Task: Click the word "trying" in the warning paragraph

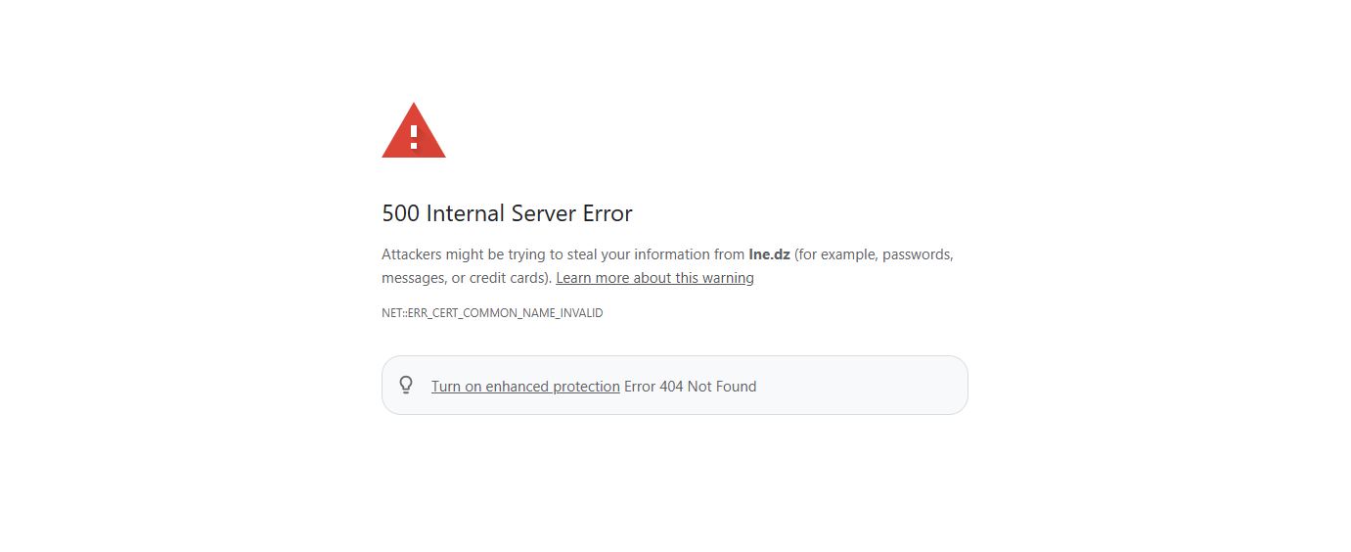Action: coord(526,254)
